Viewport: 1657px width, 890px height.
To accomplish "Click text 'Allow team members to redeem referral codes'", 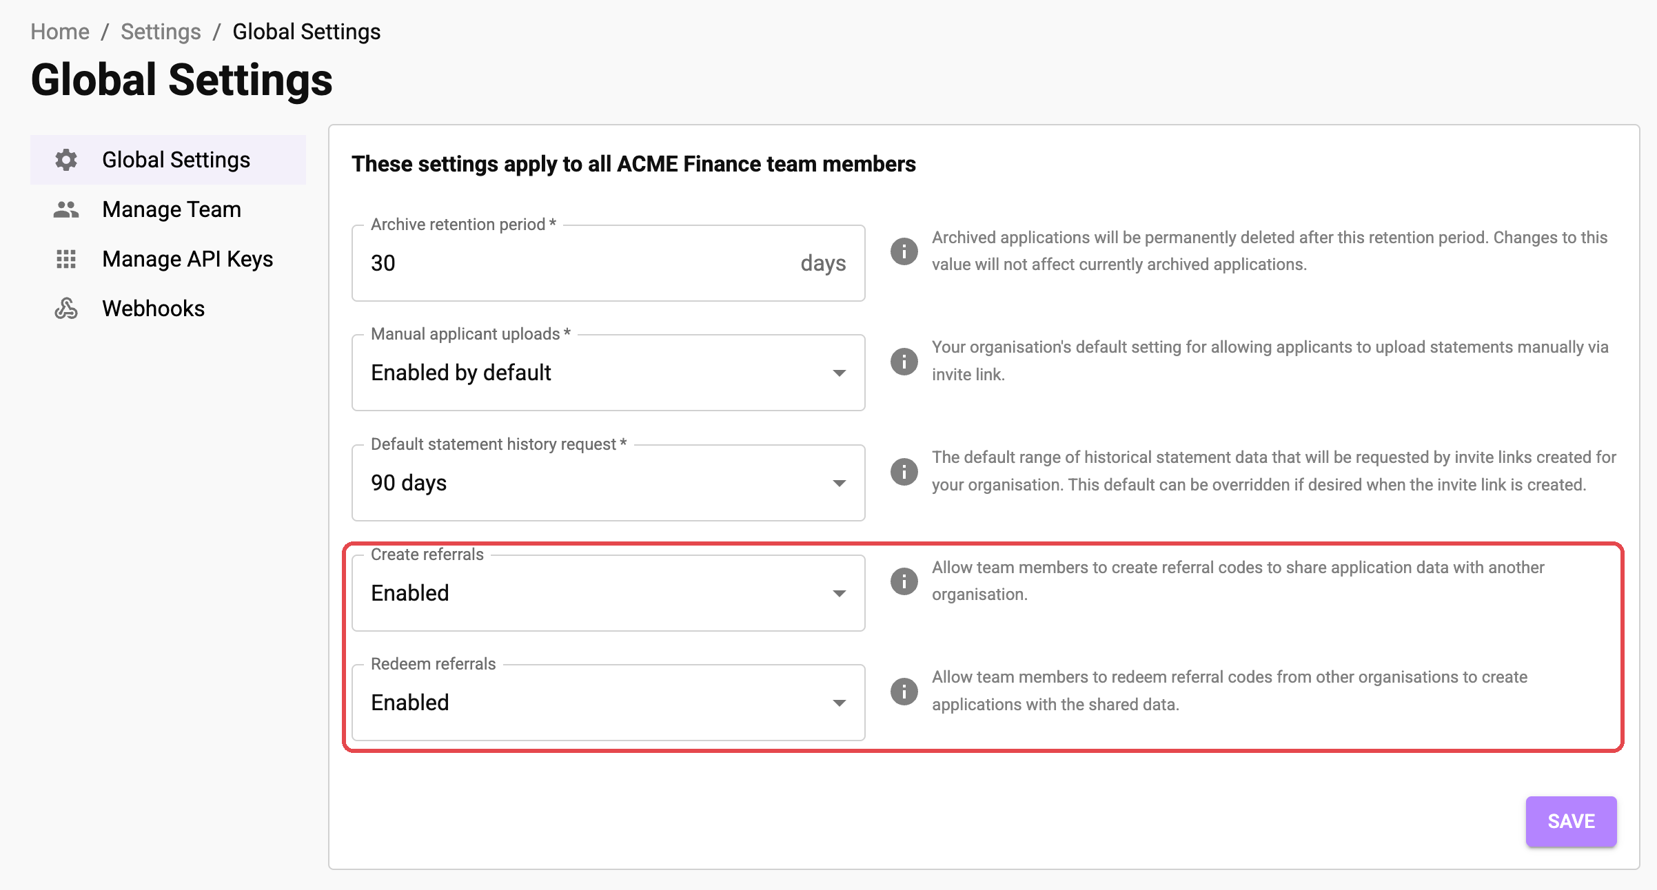I will pos(1230,691).
